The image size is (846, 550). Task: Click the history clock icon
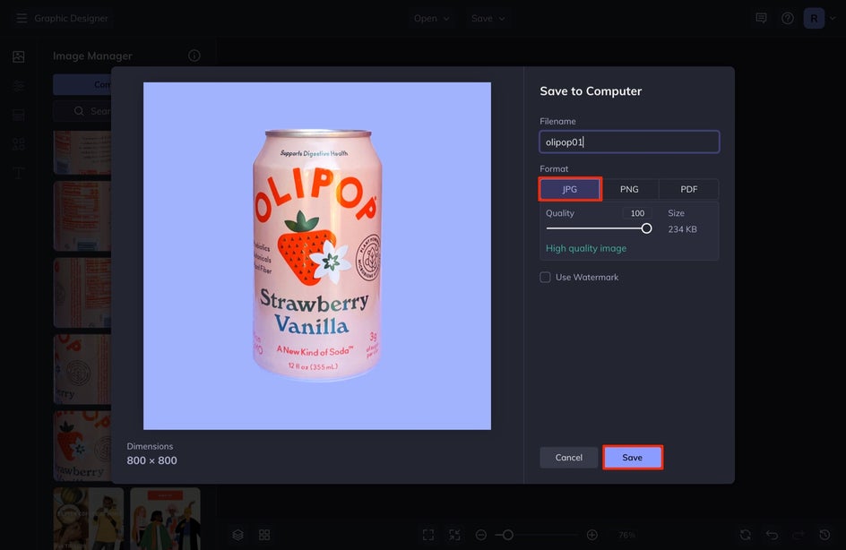825,535
